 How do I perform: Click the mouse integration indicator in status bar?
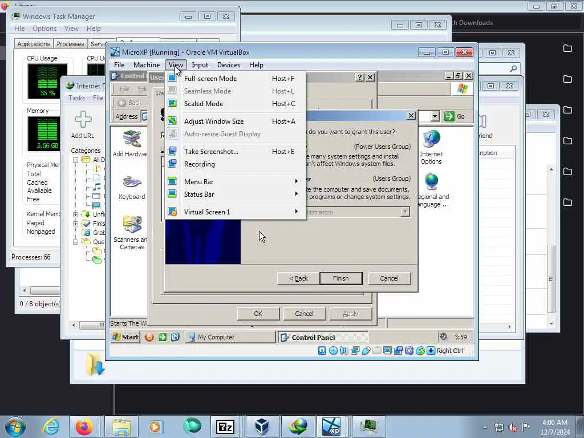[420, 351]
